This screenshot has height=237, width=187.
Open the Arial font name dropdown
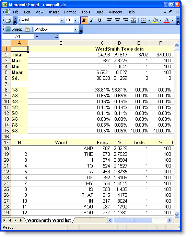pos(62,20)
